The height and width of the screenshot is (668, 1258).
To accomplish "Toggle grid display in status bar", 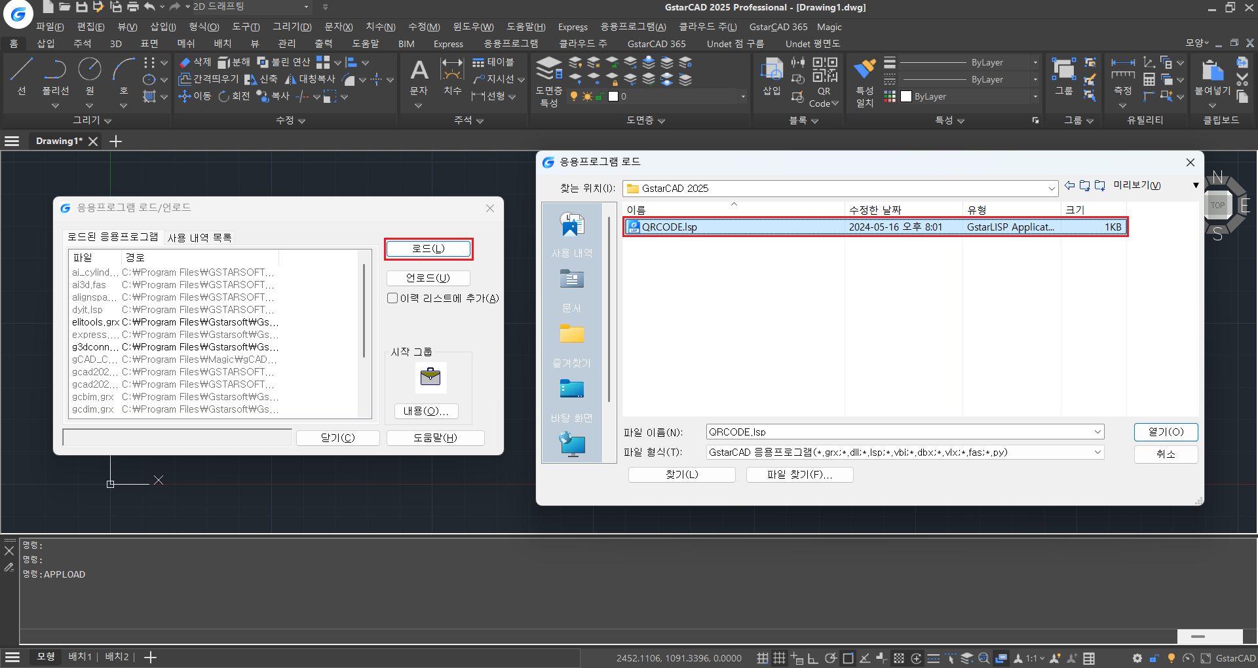I will 779,658.
